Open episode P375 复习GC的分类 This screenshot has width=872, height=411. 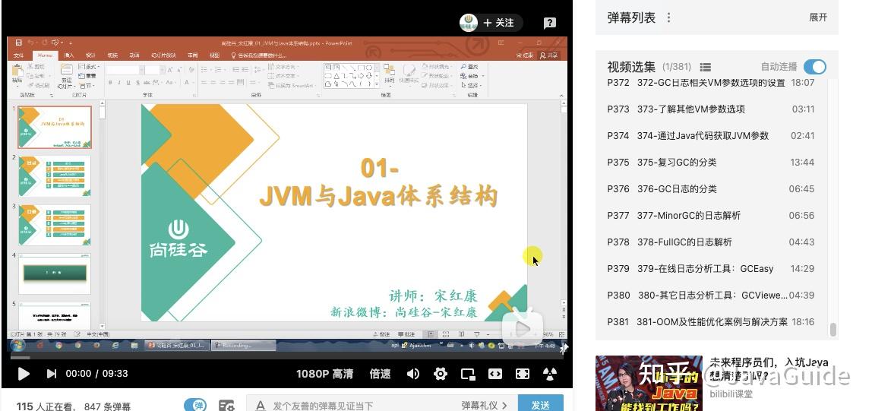coord(711,163)
